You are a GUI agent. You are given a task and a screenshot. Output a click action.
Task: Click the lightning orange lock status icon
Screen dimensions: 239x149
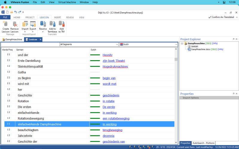(x=149, y=147)
